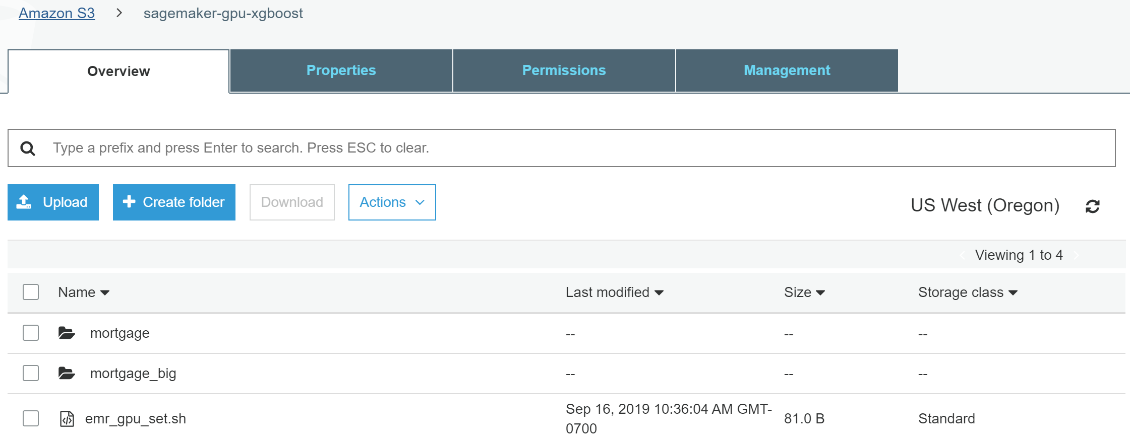
Task: Focus the prefix search input field
Action: 561,148
